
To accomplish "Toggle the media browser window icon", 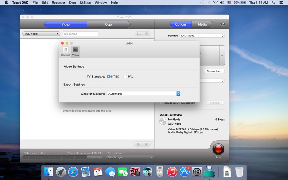I will (x=222, y=24).
